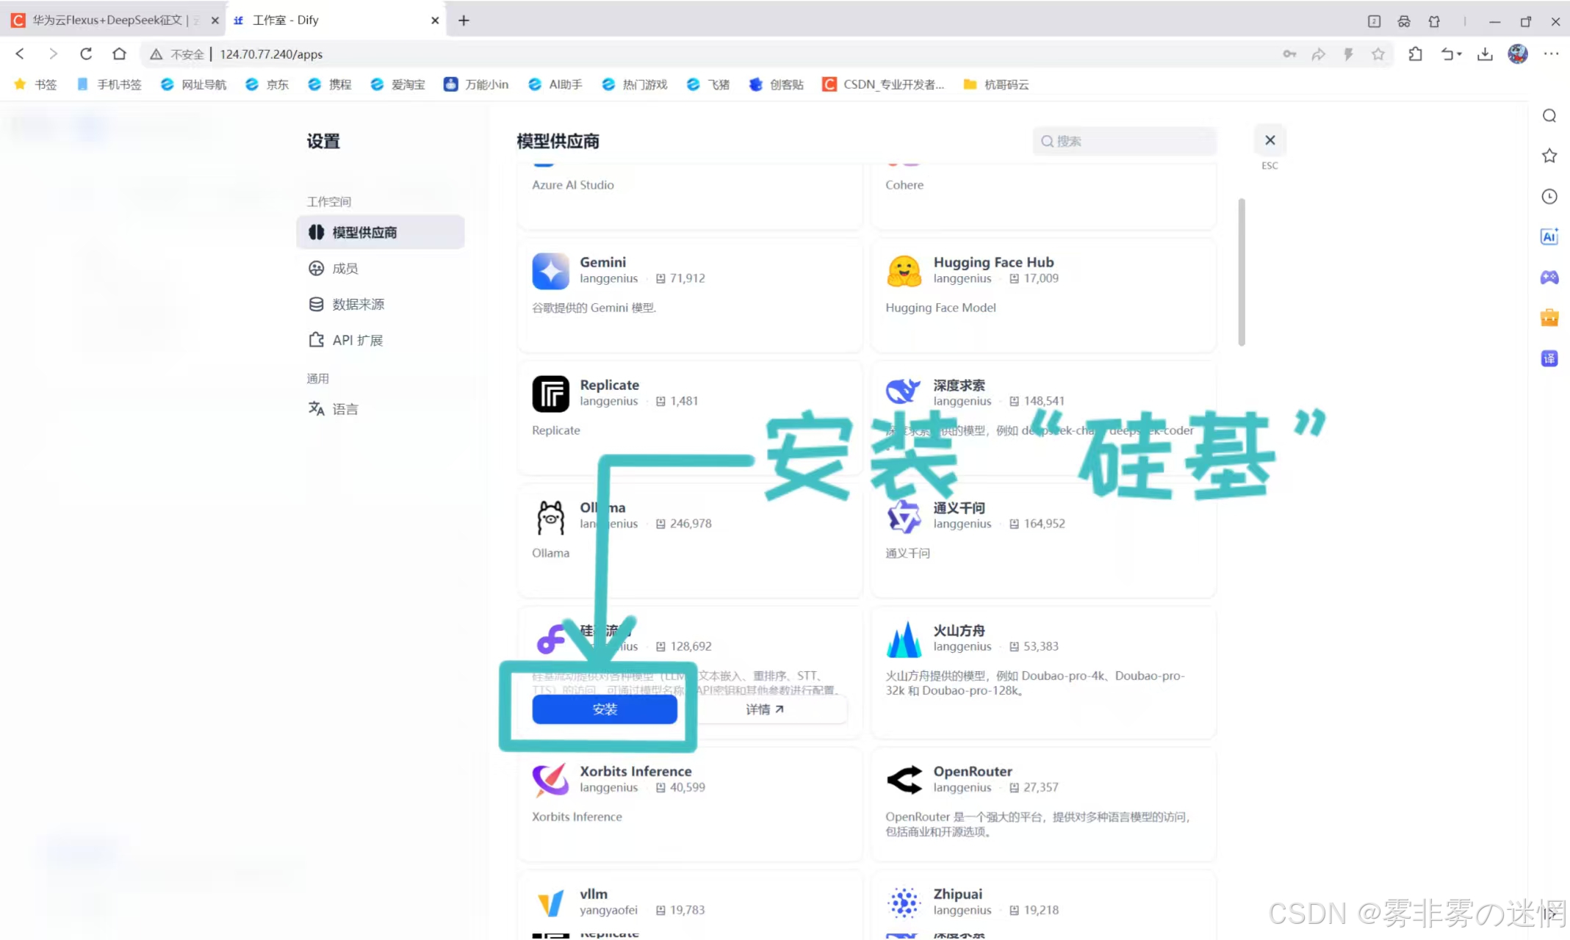Open the AI助手 bookmark

click(x=555, y=84)
